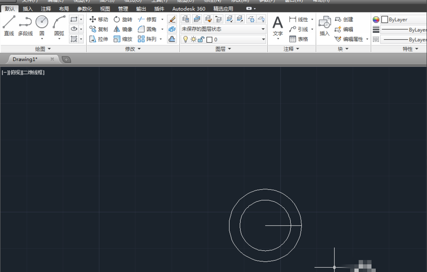
Task: Click the new drawing tab plus button
Action: tap(66, 59)
